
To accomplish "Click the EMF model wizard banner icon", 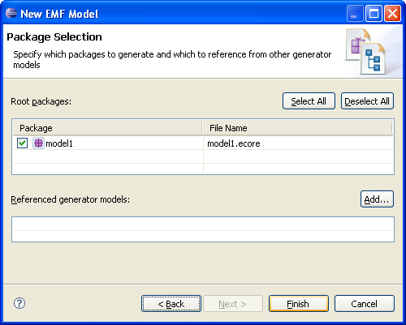I will (x=365, y=52).
